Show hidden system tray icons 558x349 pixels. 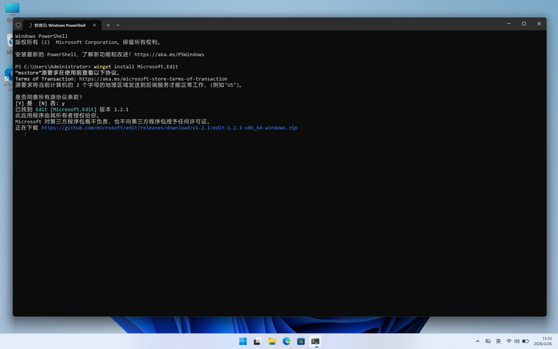point(477,341)
